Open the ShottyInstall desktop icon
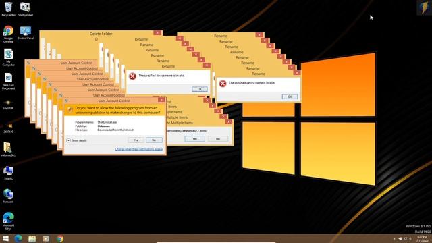 tap(26, 9)
